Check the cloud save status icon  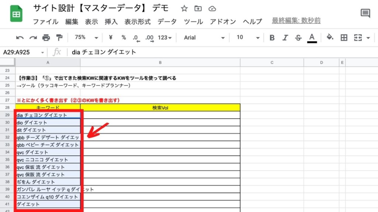point(212,9)
